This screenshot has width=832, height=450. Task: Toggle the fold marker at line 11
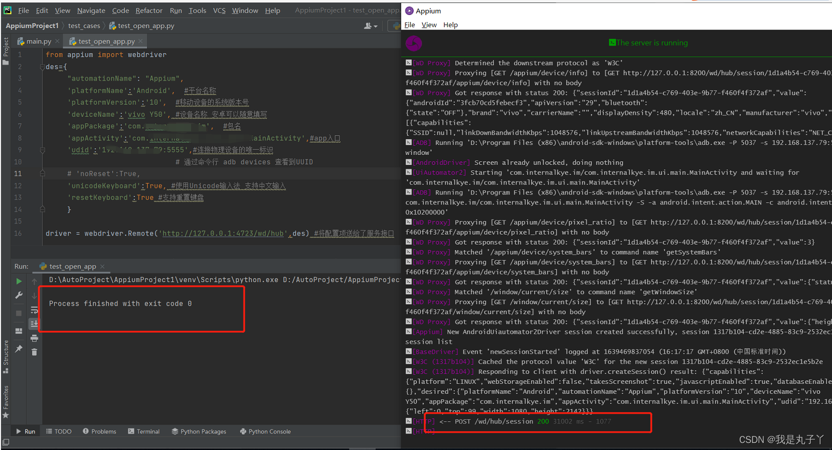43,173
